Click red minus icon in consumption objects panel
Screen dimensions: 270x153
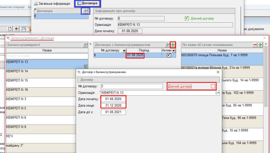pyautogui.click(x=255, y=45)
